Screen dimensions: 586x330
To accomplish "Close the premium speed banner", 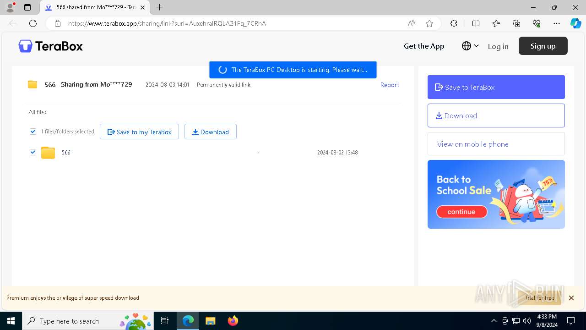I will tap(571, 298).
